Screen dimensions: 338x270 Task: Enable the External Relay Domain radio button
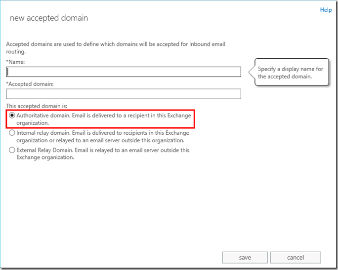(x=12, y=150)
